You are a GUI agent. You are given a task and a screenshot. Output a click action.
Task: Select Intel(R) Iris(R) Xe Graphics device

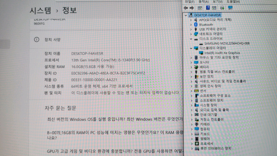[x=222, y=53]
